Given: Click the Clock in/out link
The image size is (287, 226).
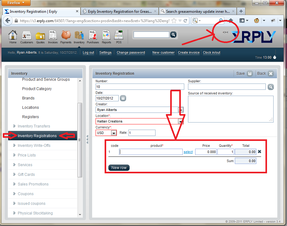Looking at the screenshot, I should coord(212,52).
